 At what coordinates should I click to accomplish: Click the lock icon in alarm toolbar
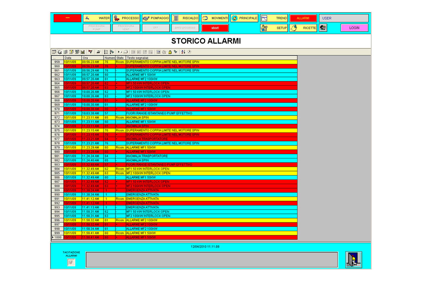click(170, 52)
